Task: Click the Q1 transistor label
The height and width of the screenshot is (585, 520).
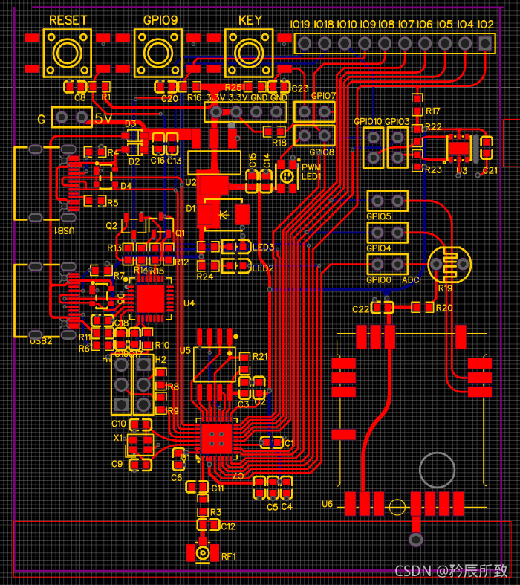Action: click(x=180, y=233)
